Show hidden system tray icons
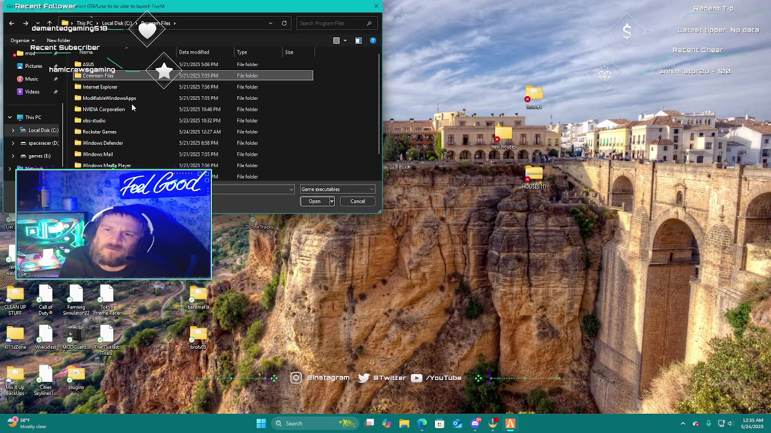Viewport: 771px width, 433px height. point(683,423)
